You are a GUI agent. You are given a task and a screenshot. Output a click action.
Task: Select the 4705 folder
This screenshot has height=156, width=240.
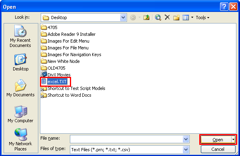point(49,27)
